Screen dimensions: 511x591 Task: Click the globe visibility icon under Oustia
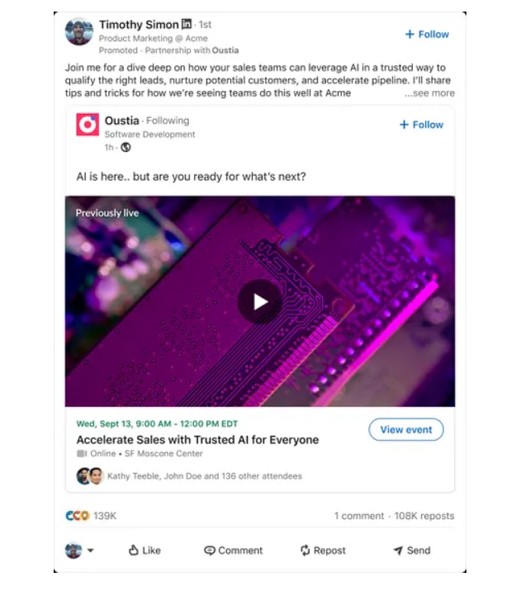click(x=125, y=148)
